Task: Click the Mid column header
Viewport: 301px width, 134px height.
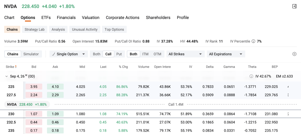Action: (x=82, y=67)
